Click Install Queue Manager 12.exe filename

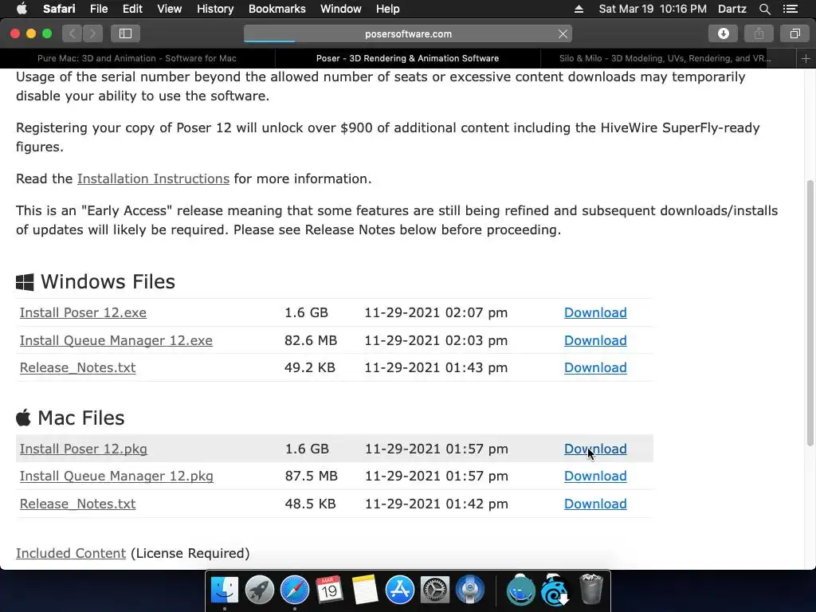[116, 340]
